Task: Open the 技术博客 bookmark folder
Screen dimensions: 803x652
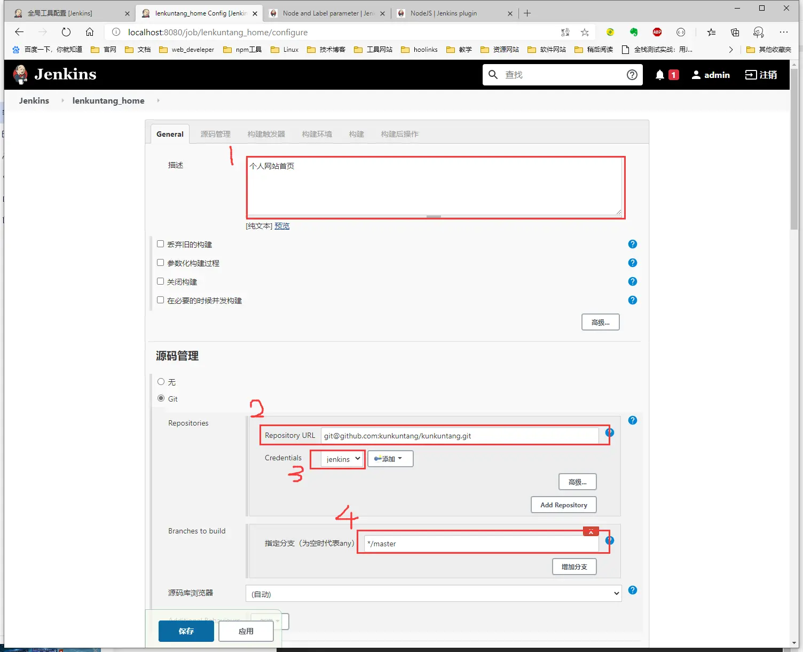Action: 326,50
